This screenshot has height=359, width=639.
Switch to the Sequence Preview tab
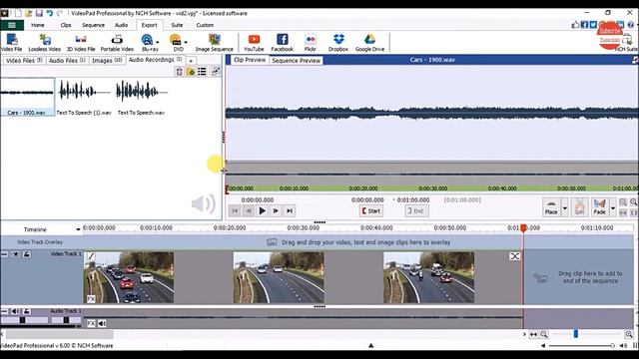[x=296, y=60]
